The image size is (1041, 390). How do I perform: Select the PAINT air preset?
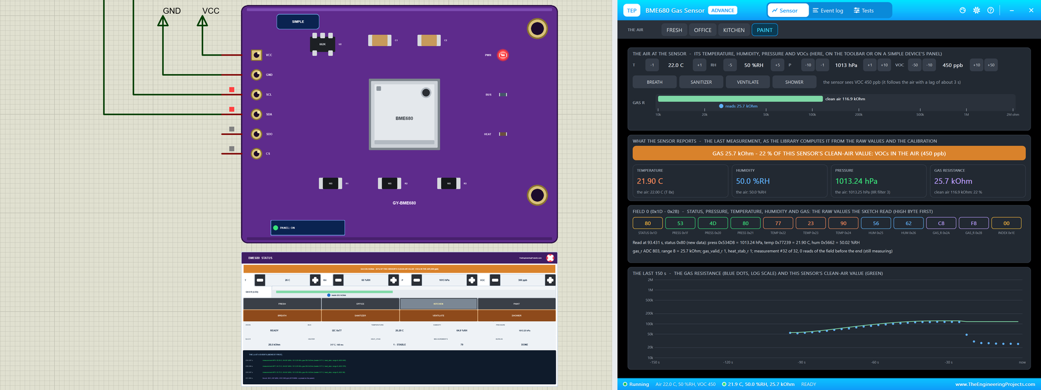[765, 30]
